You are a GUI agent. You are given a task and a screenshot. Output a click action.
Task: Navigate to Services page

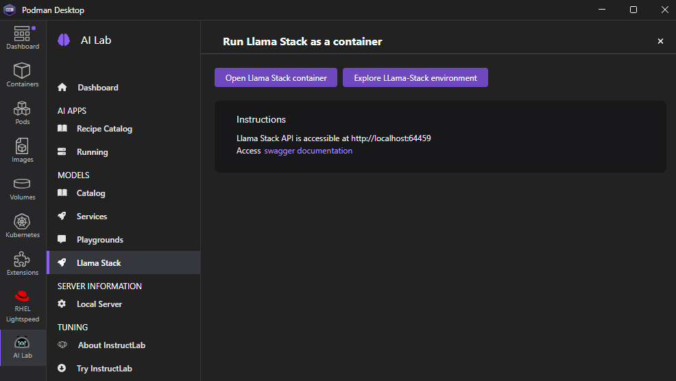(92, 217)
